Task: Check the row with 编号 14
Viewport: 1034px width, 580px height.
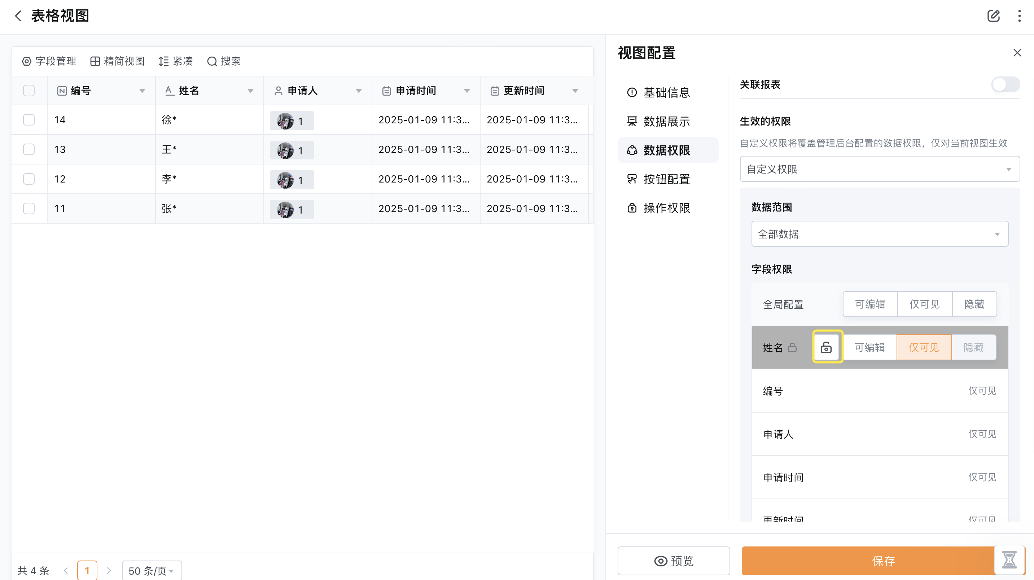Action: point(29,120)
